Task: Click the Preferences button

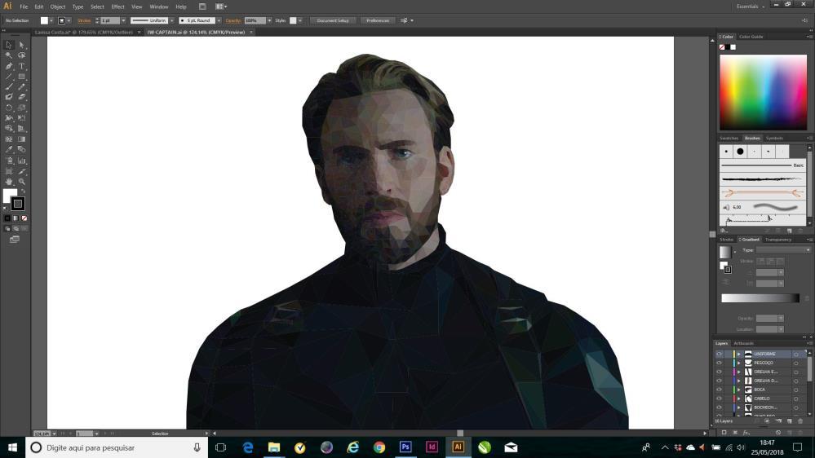Action: (x=378, y=20)
